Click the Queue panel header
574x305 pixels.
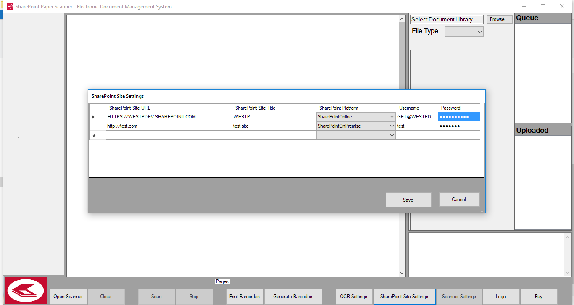click(x=543, y=18)
